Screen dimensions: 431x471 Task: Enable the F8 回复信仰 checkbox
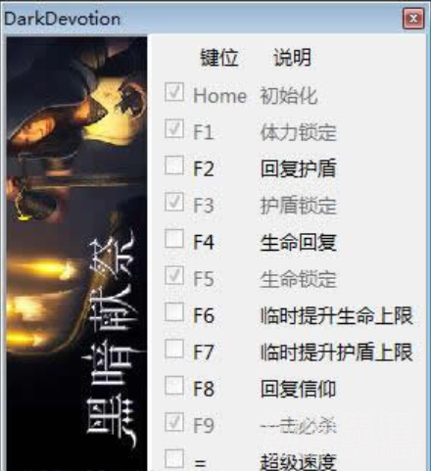[174, 385]
